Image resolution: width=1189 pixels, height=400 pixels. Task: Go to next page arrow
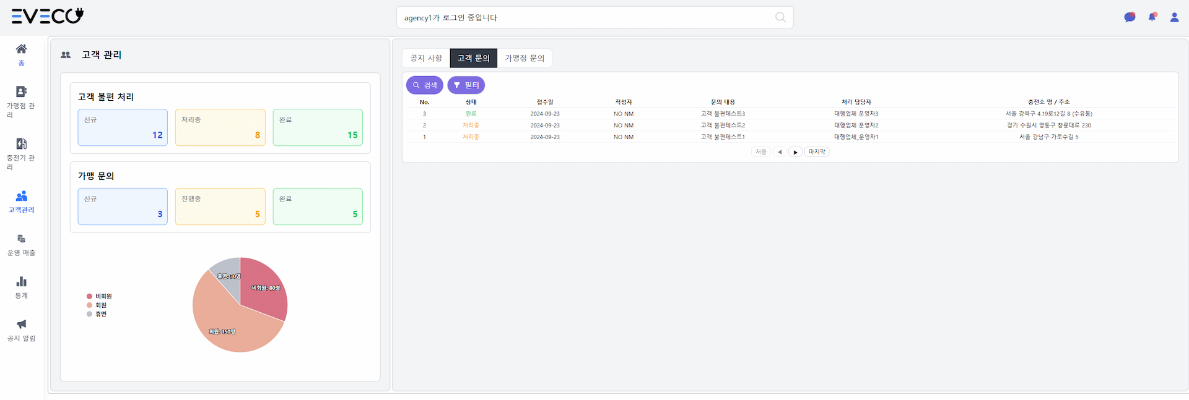(796, 152)
